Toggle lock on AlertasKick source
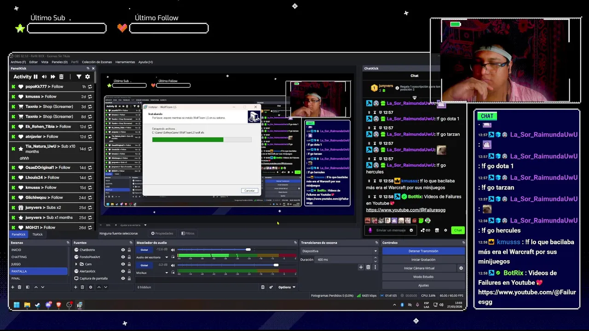 (x=129, y=271)
